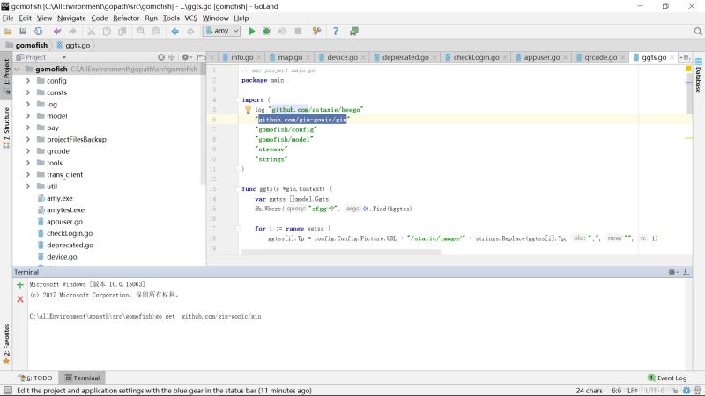Open Help via question mark icon

(x=335, y=31)
